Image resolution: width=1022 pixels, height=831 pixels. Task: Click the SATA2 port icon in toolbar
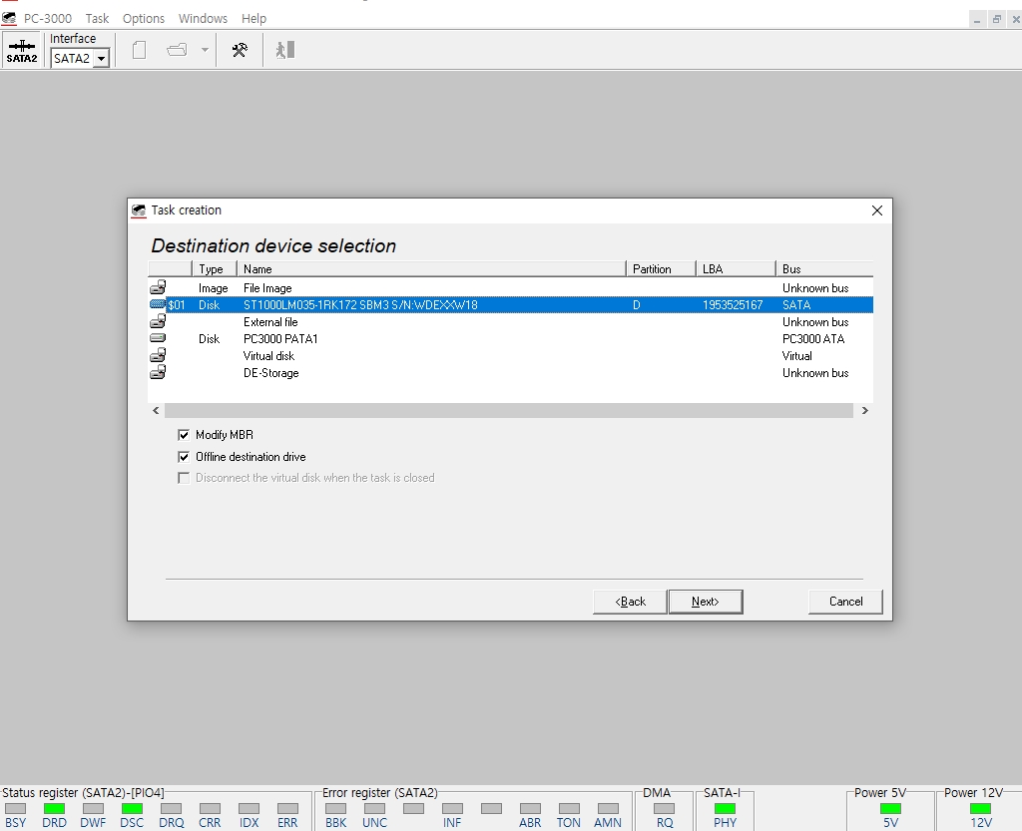(x=22, y=51)
